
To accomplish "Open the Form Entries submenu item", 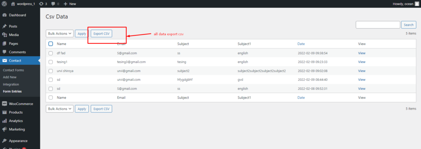I will coord(12,92).
